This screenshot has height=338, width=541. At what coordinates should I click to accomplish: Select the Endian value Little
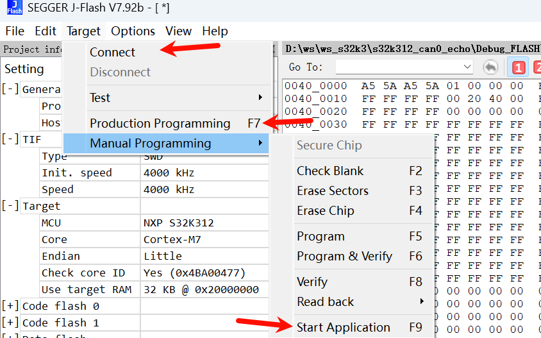(x=205, y=256)
